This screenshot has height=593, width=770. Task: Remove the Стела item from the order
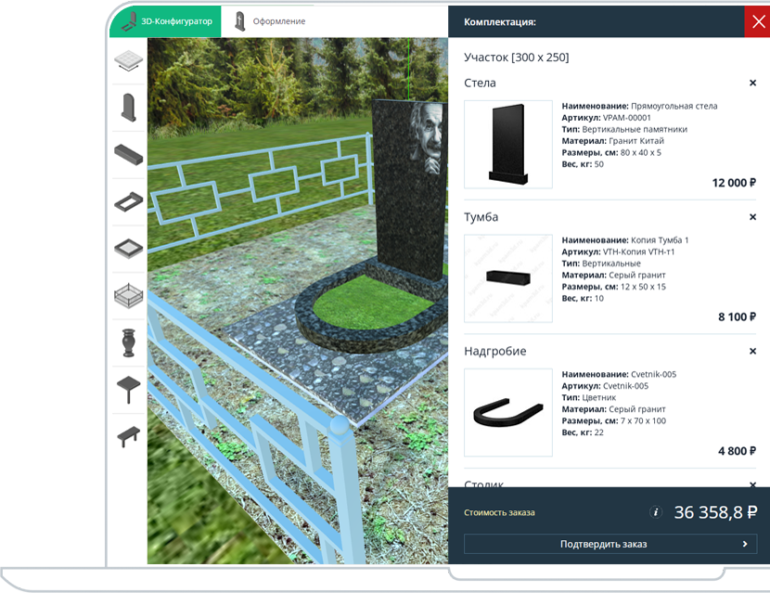coord(753,83)
